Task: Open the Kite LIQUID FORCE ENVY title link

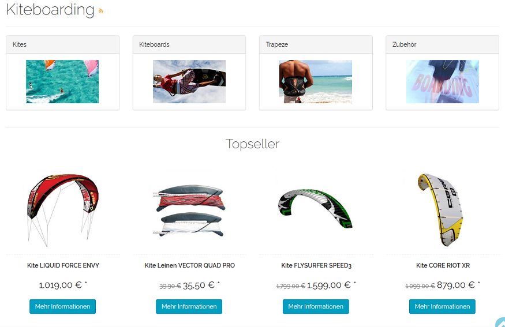Action: (x=63, y=265)
